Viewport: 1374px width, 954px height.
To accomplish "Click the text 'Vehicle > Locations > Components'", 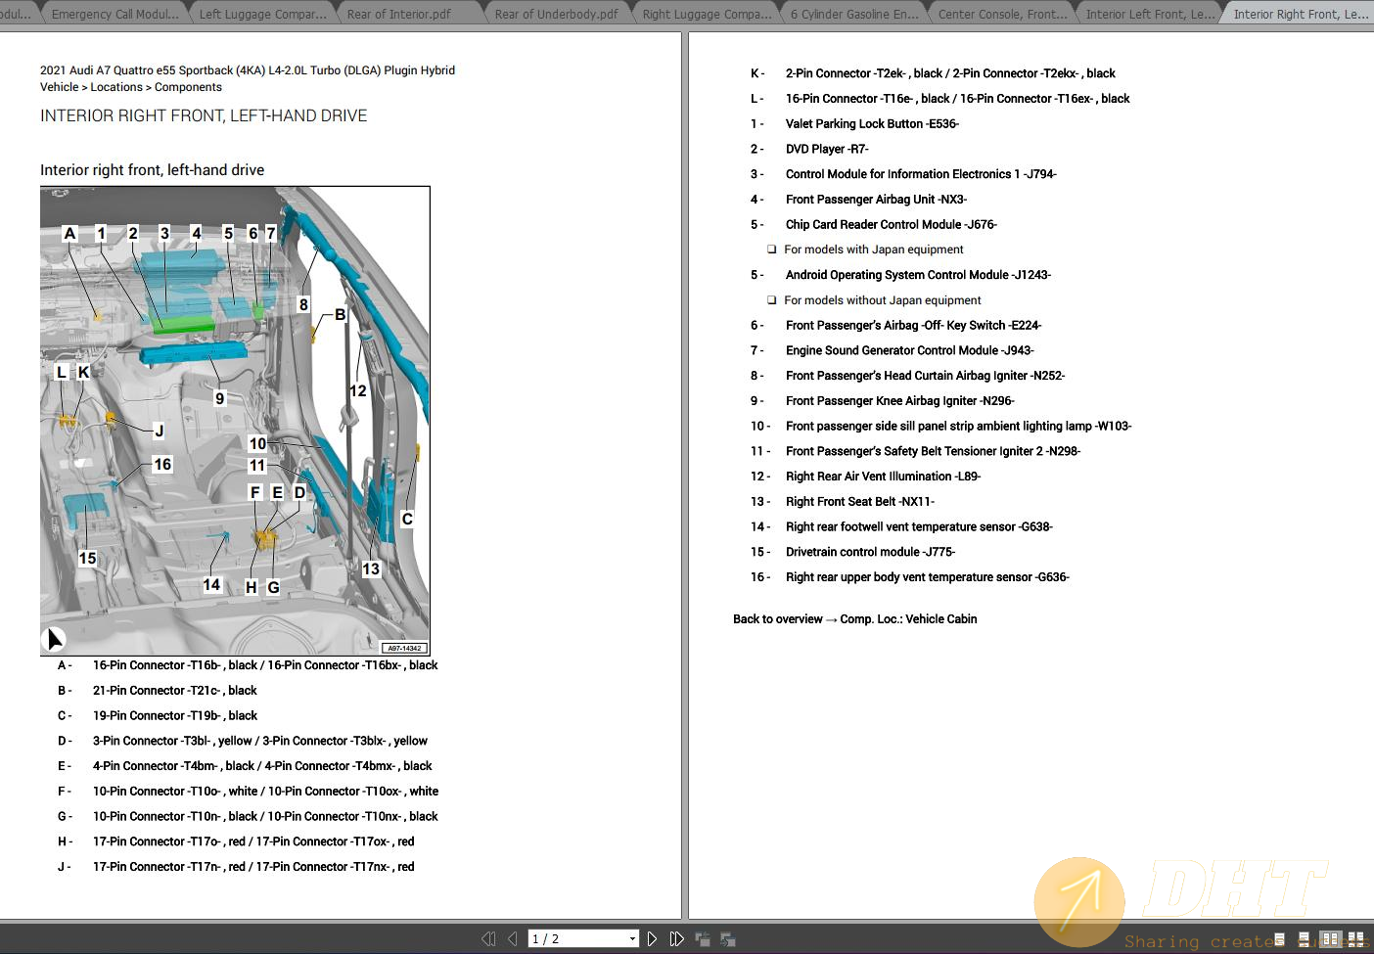I will click(131, 87).
